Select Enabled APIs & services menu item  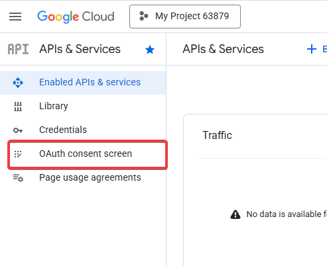[83, 83]
